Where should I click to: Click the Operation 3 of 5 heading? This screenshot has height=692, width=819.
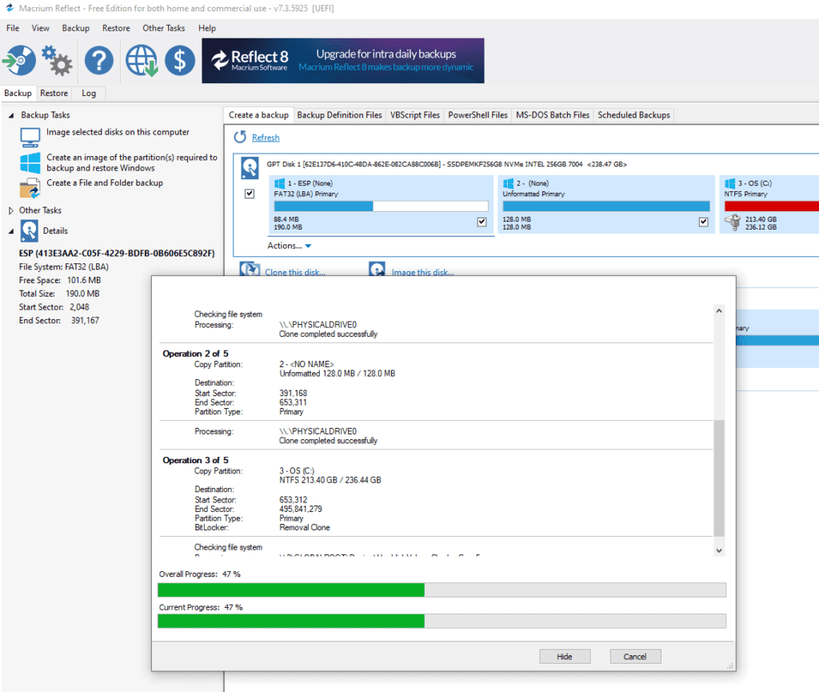pos(195,460)
